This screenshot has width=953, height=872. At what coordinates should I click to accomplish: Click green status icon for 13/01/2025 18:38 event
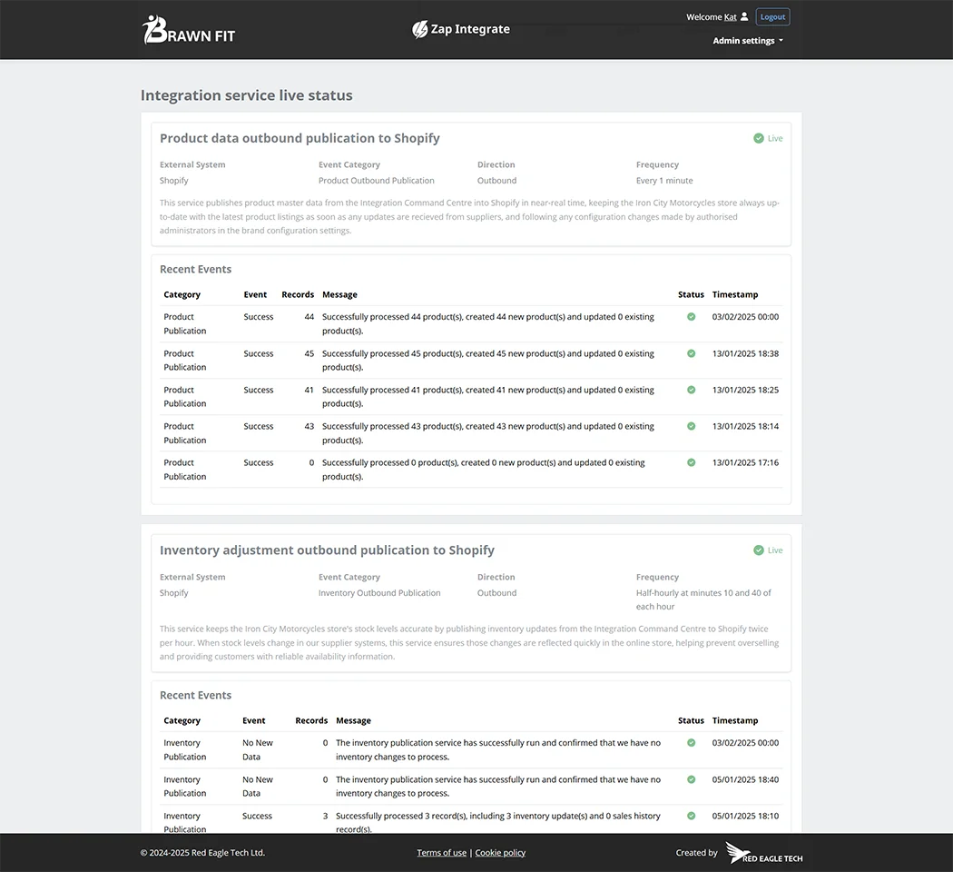(x=691, y=353)
